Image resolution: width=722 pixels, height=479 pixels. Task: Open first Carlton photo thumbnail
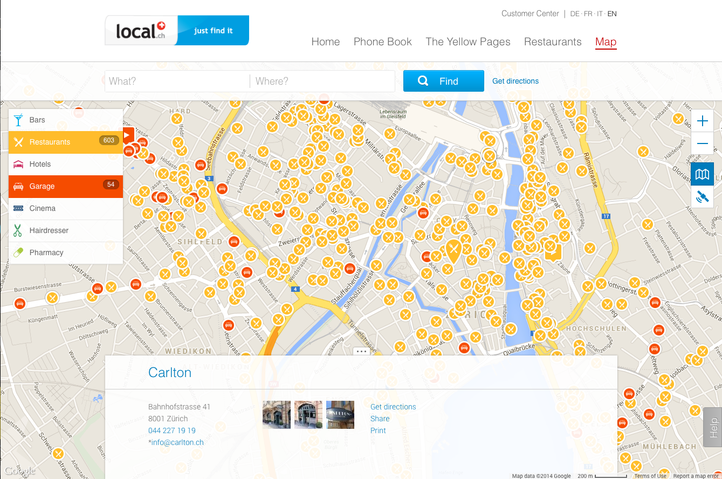click(276, 415)
